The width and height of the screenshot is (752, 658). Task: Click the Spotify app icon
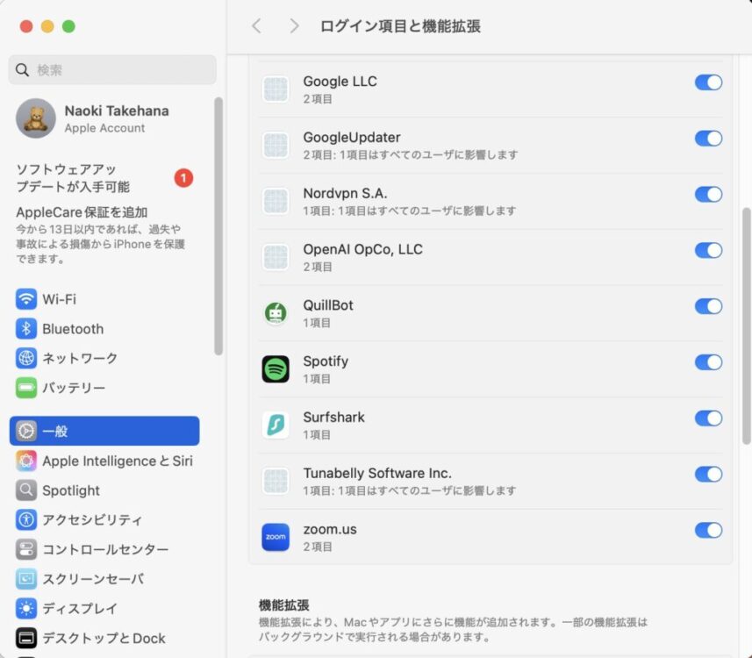coord(276,369)
